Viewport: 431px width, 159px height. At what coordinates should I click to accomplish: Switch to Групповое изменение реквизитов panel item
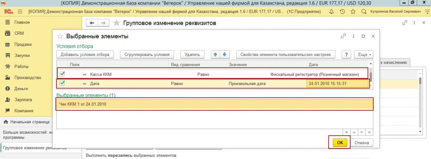coord(26,148)
